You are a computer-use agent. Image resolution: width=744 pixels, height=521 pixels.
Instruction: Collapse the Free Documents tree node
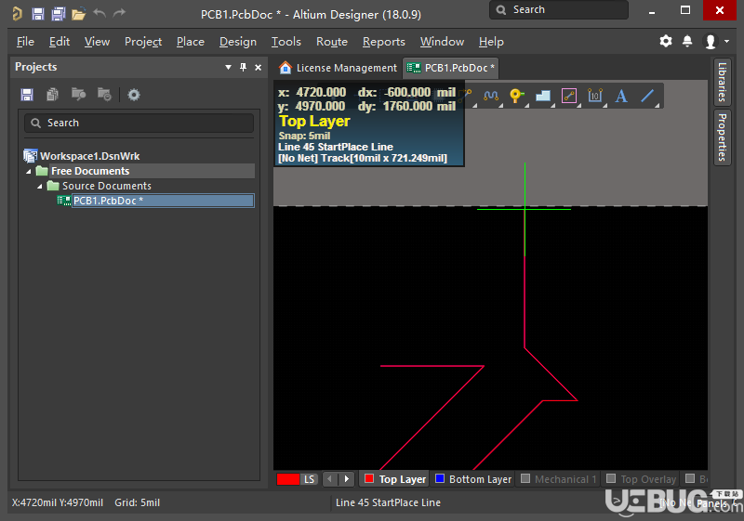29,172
